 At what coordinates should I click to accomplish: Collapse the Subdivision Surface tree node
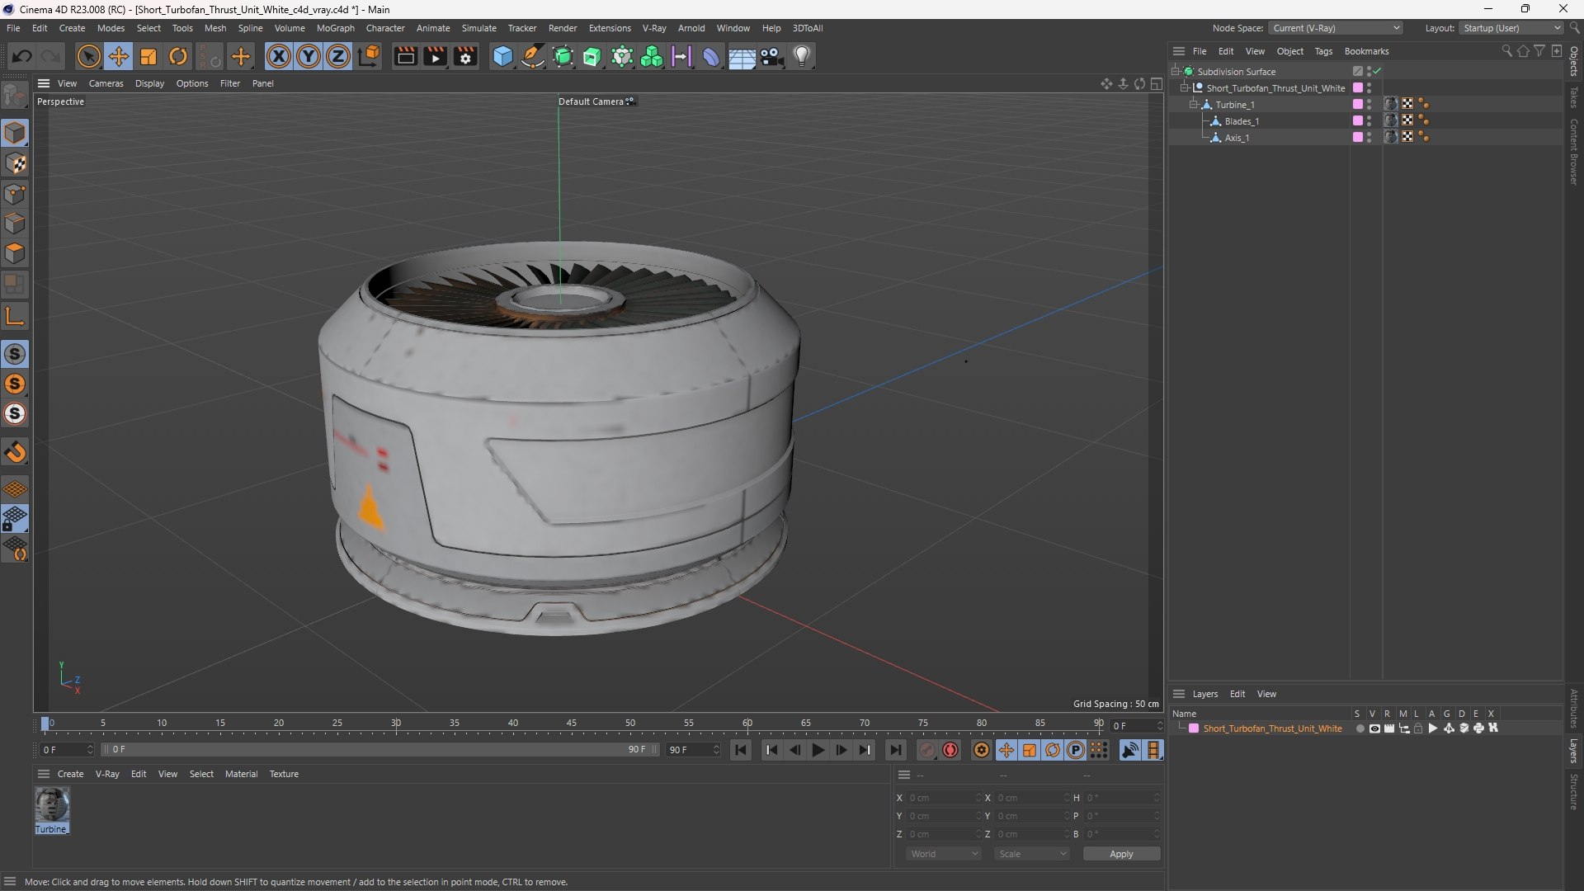coord(1175,72)
